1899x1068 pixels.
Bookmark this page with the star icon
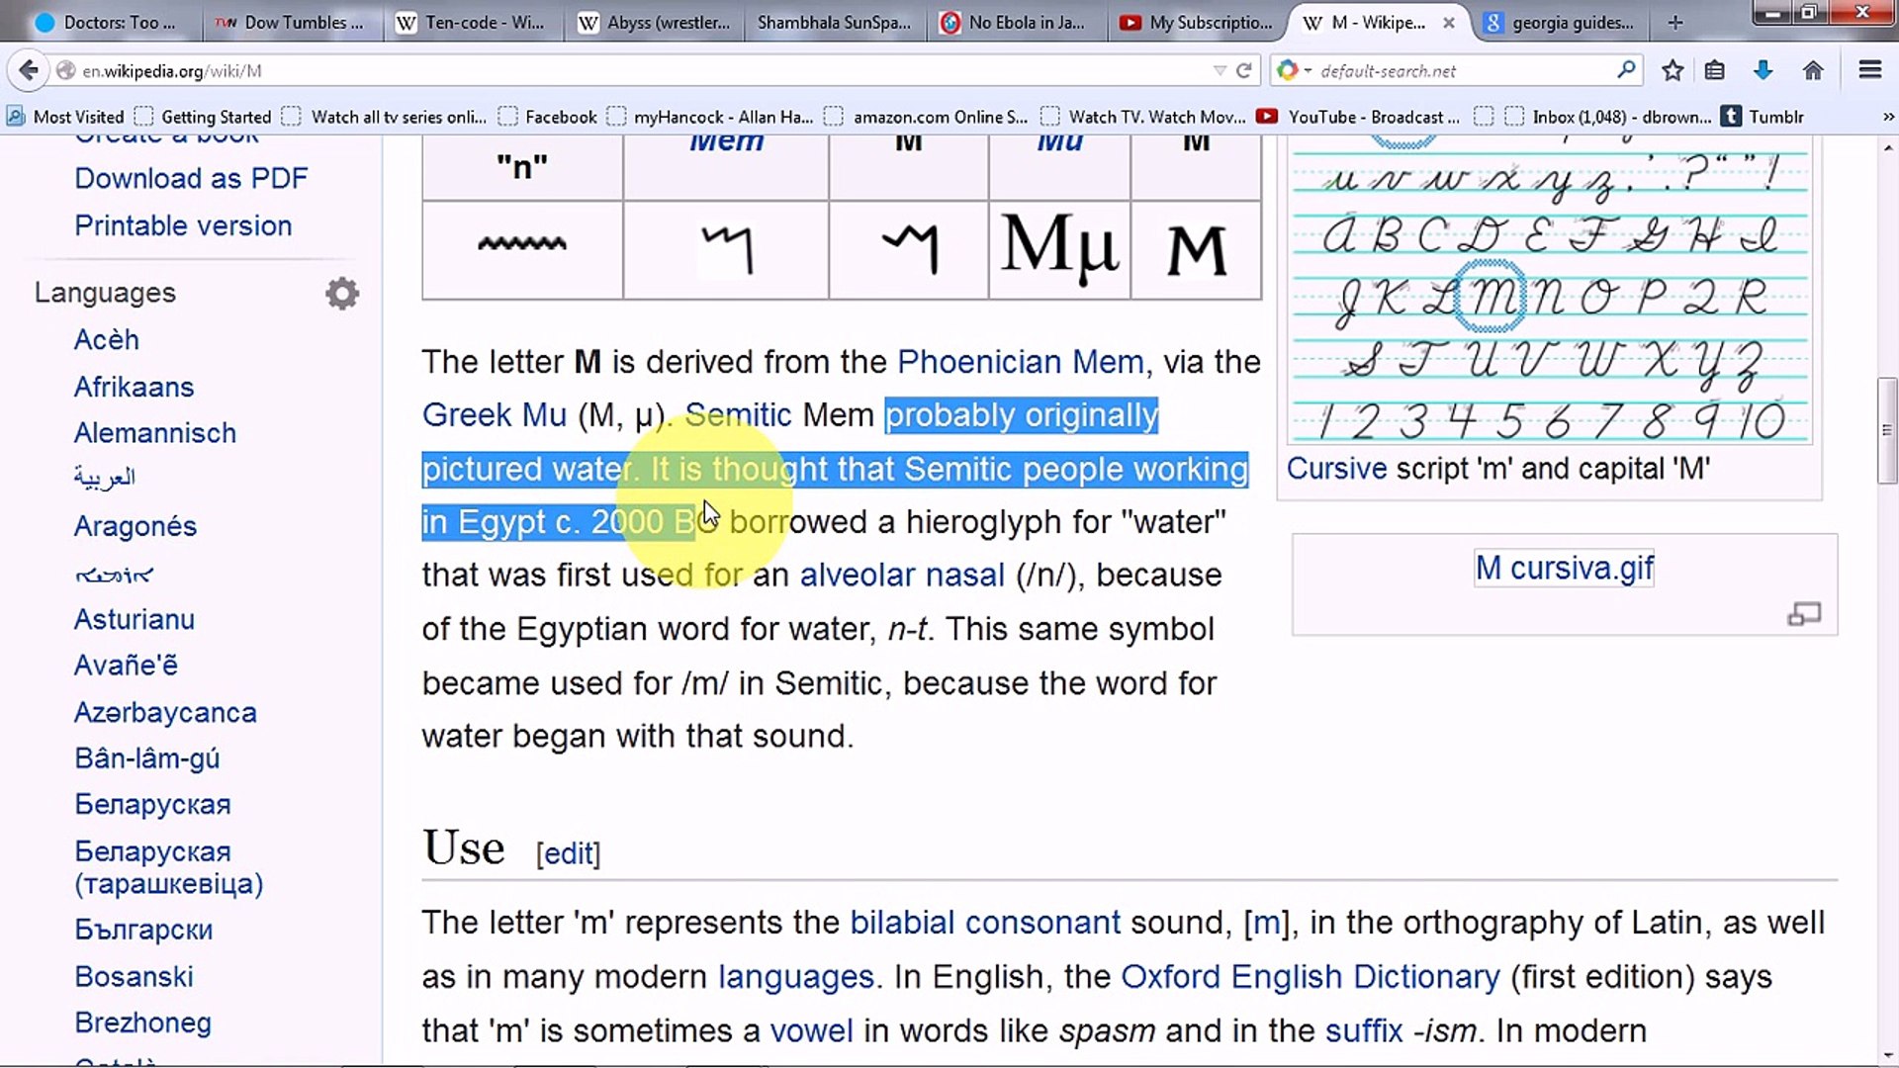coord(1673,70)
